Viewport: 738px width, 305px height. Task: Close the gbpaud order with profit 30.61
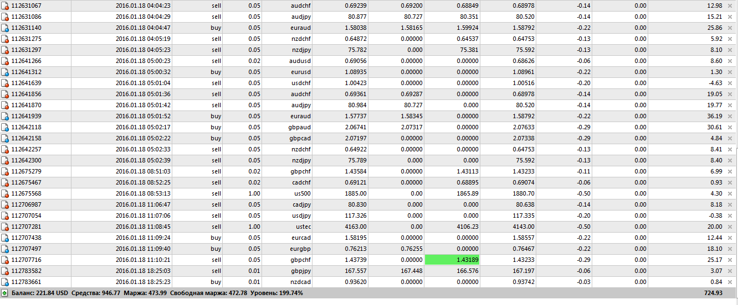click(x=730, y=127)
